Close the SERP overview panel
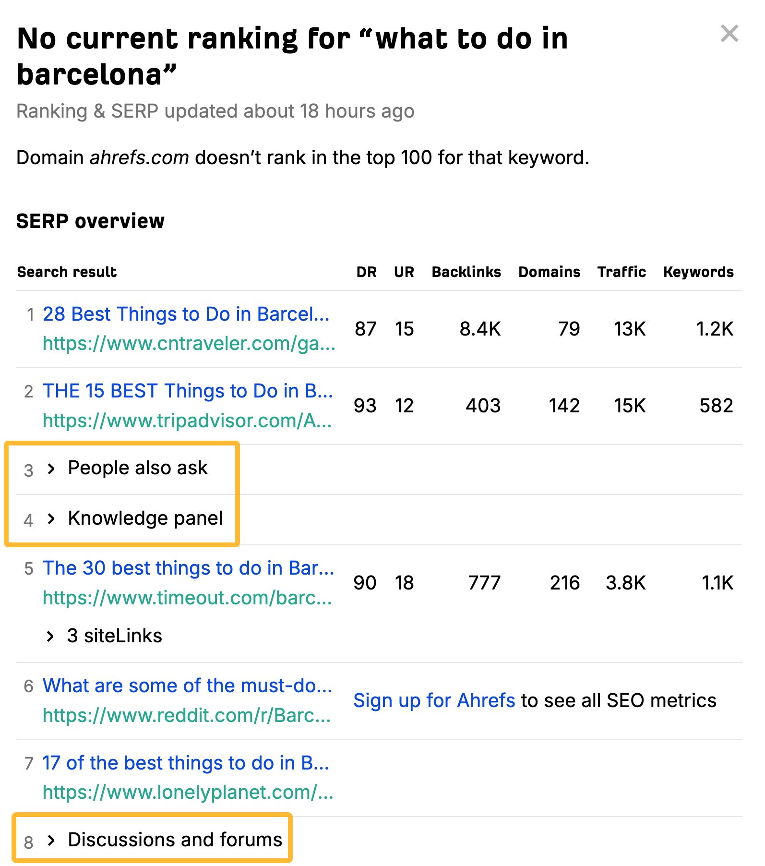The height and width of the screenshot is (866, 765). pos(729,33)
